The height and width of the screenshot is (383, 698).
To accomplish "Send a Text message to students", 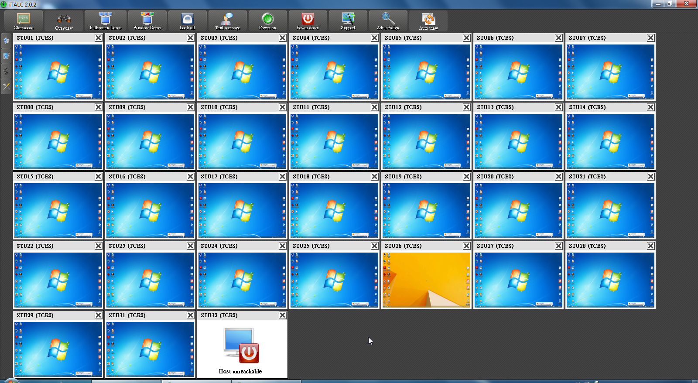I will pyautogui.click(x=227, y=21).
